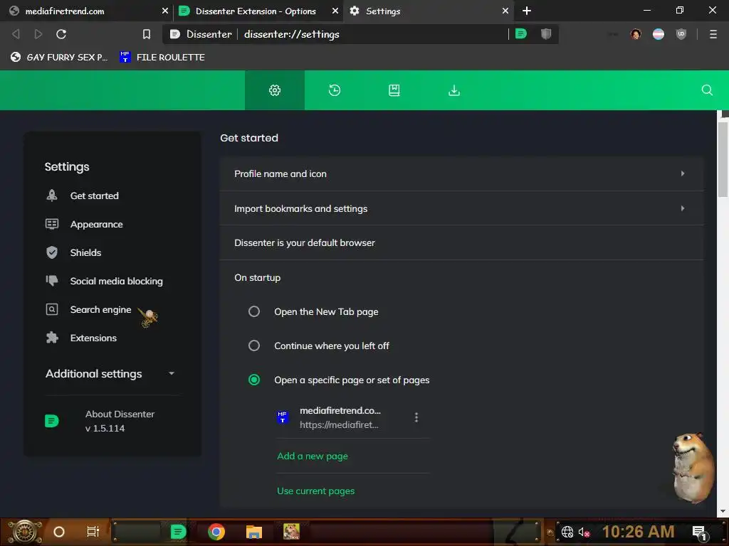Click the Appearance sidebar icon
Viewport: 729px width, 546px height.
(x=51, y=224)
